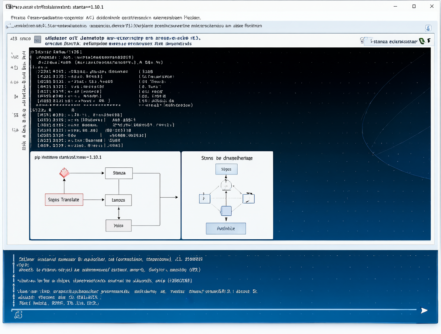Click the input line in the blue panel
Viewport: 441px width, 334px height.
pos(214,309)
